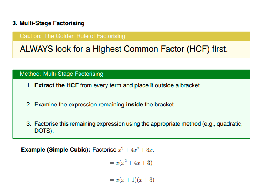
Task: Click the line '= x(x² + 4x + 3)'
Action: pyautogui.click(x=131, y=163)
